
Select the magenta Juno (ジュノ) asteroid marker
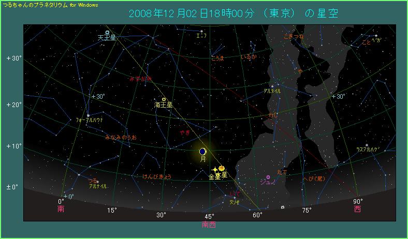(x=268, y=177)
